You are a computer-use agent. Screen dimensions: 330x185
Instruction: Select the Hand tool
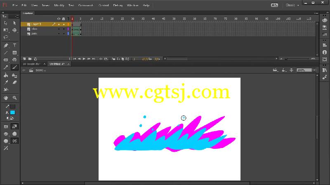pos(6,98)
